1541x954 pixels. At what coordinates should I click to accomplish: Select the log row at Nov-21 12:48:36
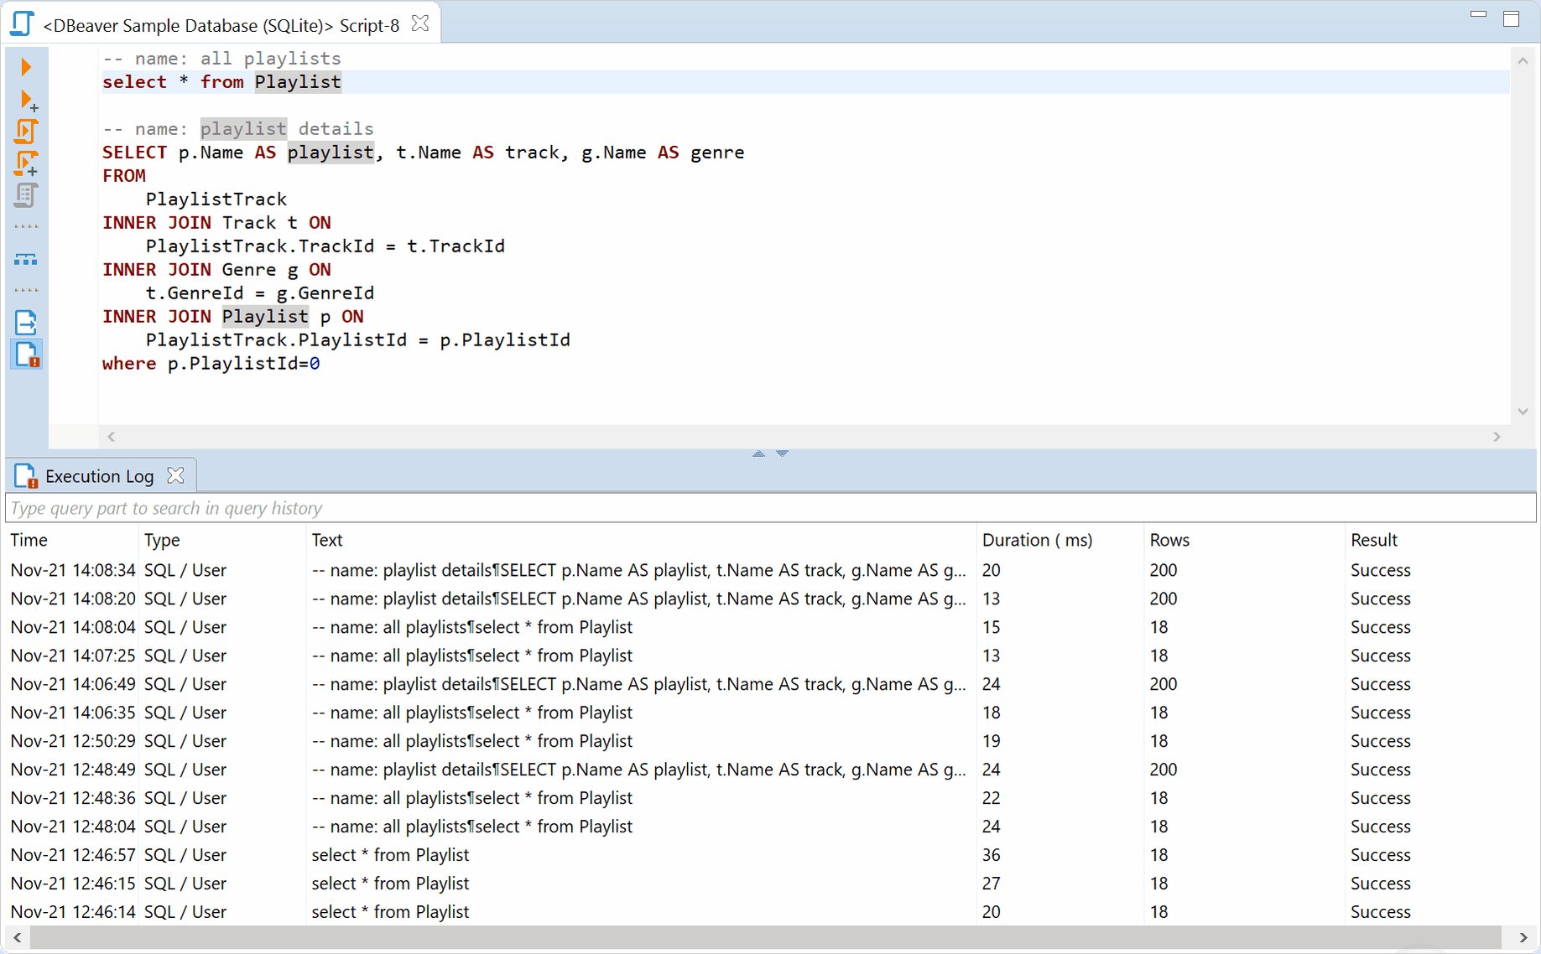pos(770,798)
